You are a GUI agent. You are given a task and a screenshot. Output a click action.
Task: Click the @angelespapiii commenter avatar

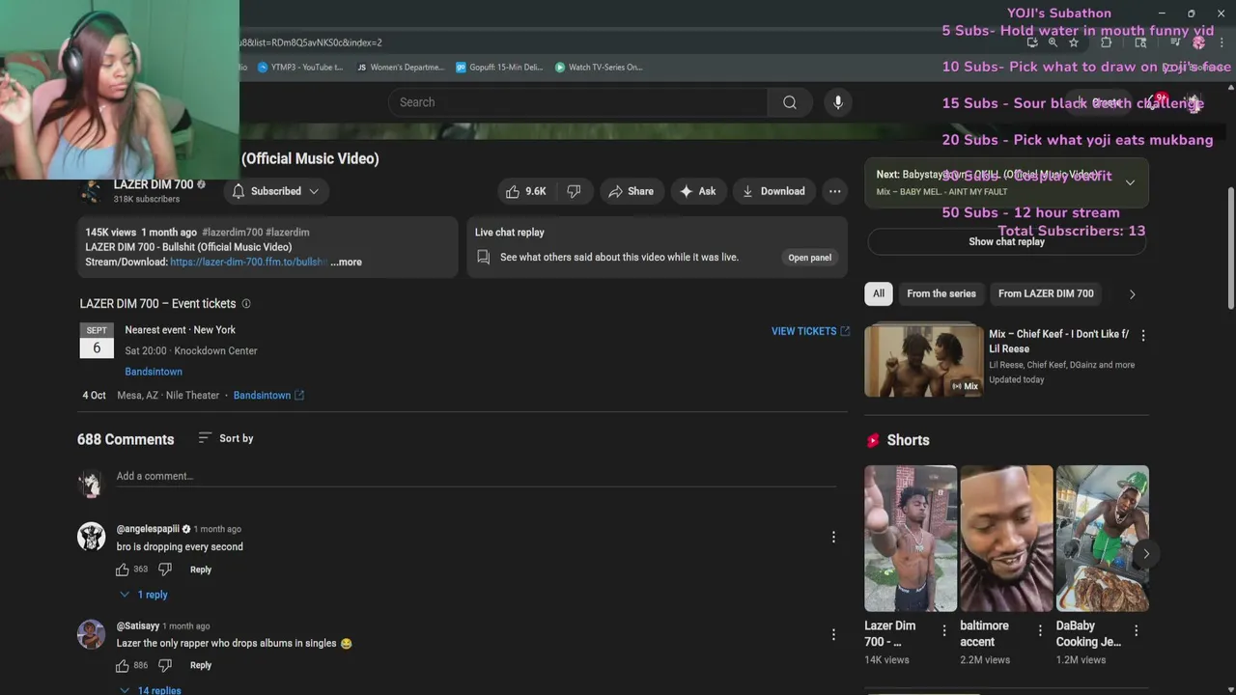(x=92, y=537)
